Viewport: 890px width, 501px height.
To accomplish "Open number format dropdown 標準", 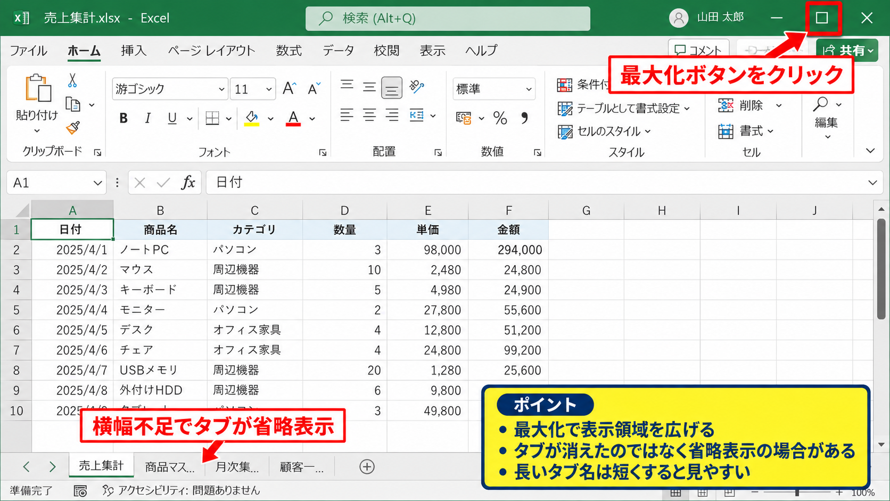I will [x=529, y=89].
